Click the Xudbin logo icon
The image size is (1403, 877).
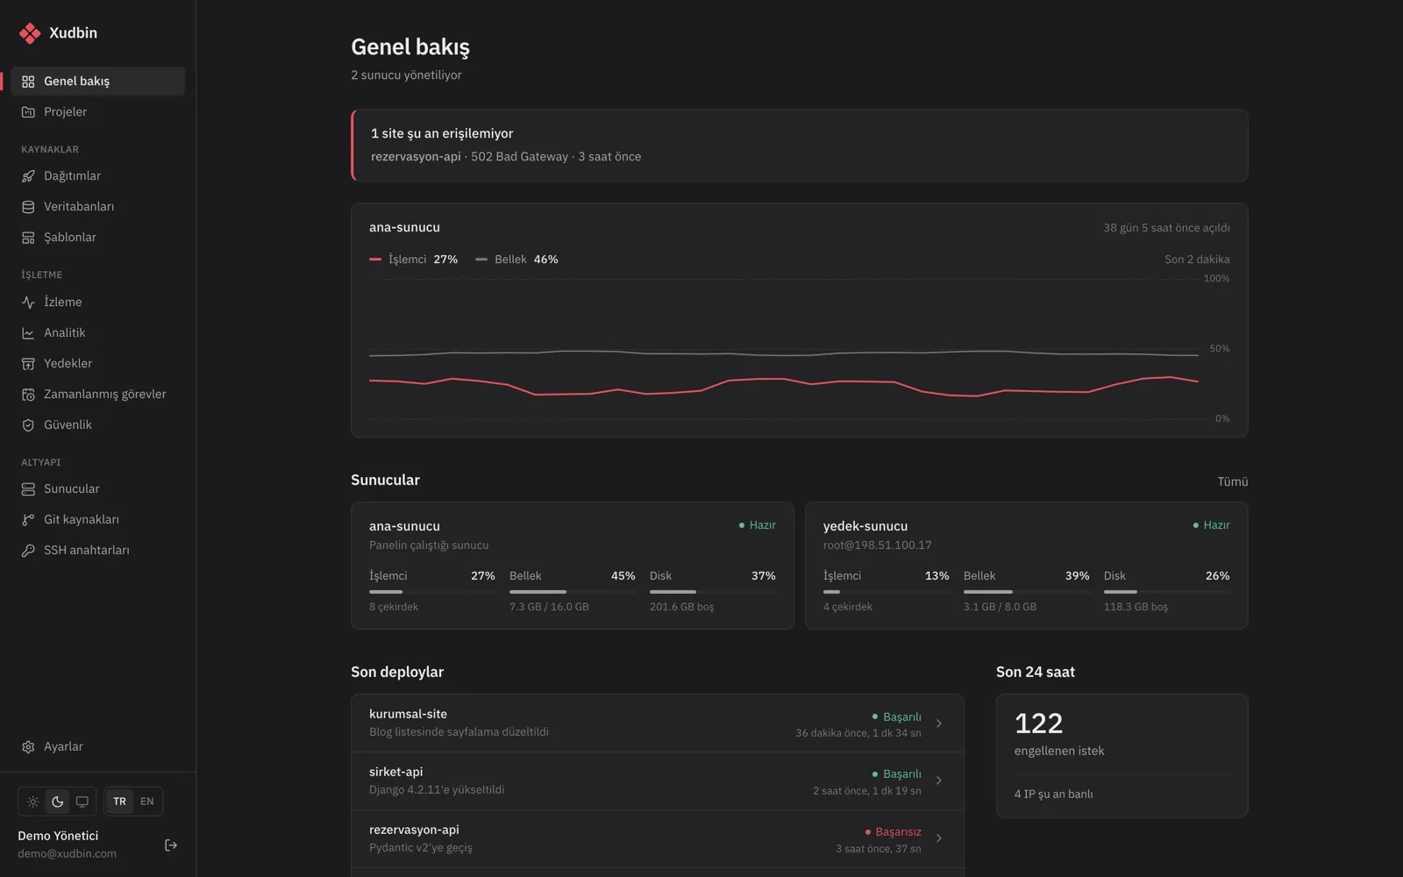pos(30,33)
